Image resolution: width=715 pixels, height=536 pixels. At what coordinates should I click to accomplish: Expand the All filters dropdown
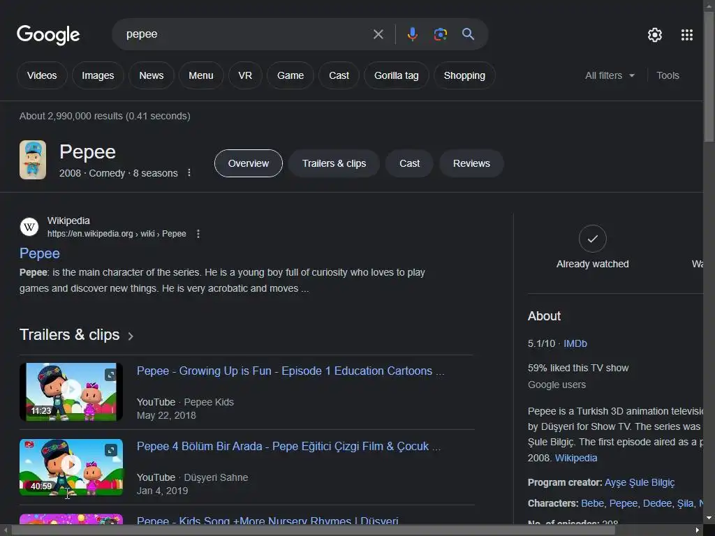coord(610,75)
